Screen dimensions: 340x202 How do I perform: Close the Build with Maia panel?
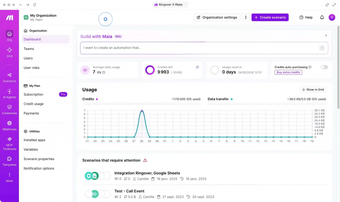pyautogui.click(x=326, y=35)
